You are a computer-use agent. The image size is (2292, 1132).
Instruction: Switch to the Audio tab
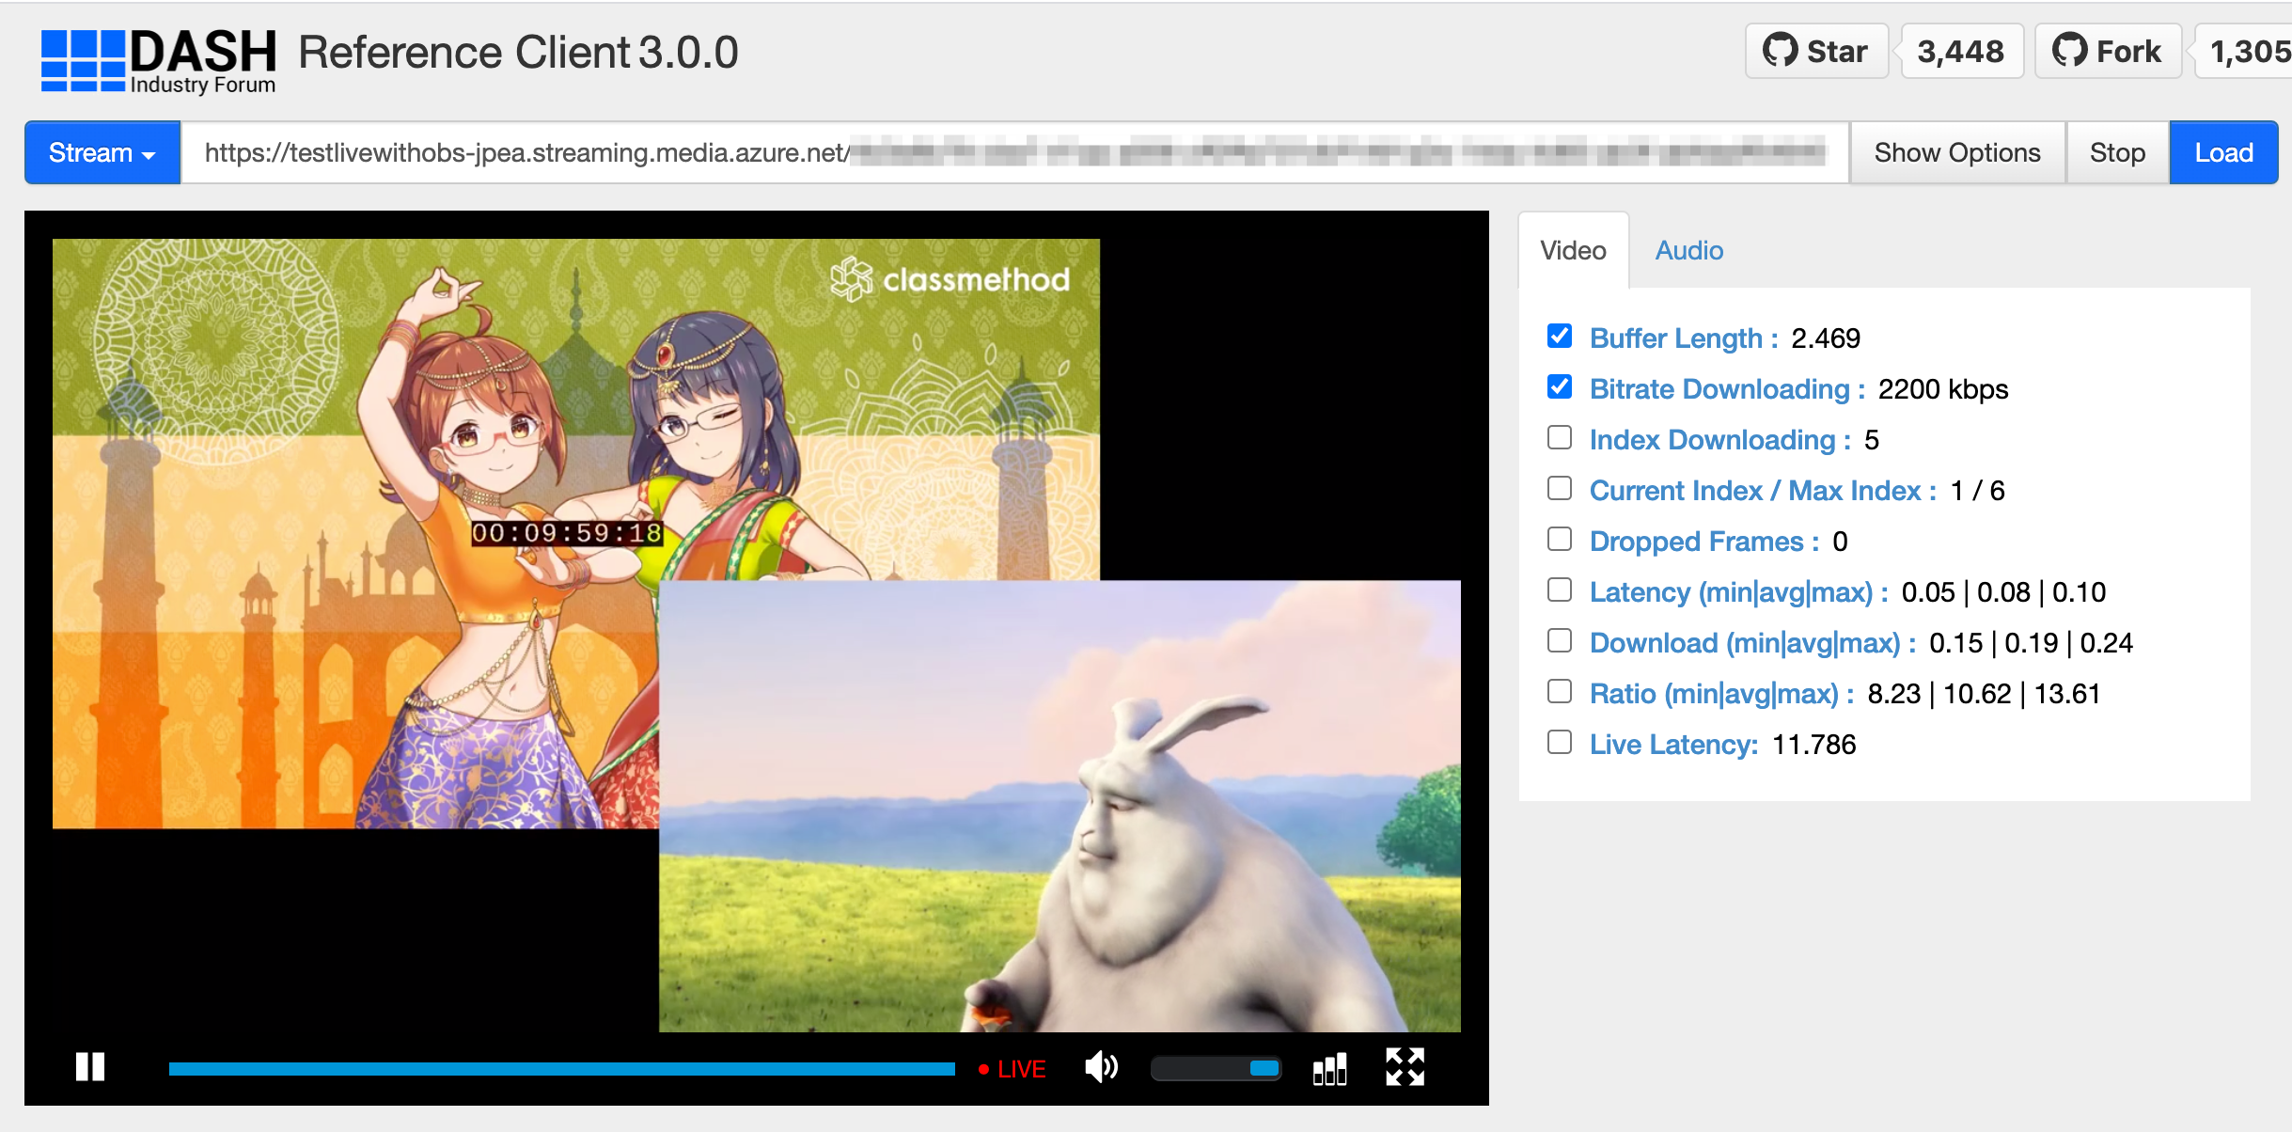1689,250
